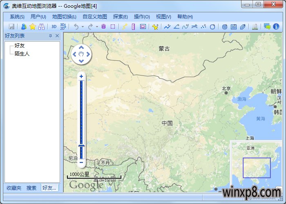
Task: Open the 地图切换(L) menu
Action: tap(64, 17)
